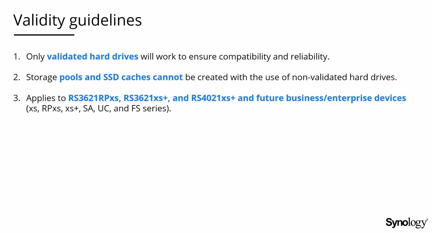Select the blue "RS4021xs+" model name

[x=213, y=98]
